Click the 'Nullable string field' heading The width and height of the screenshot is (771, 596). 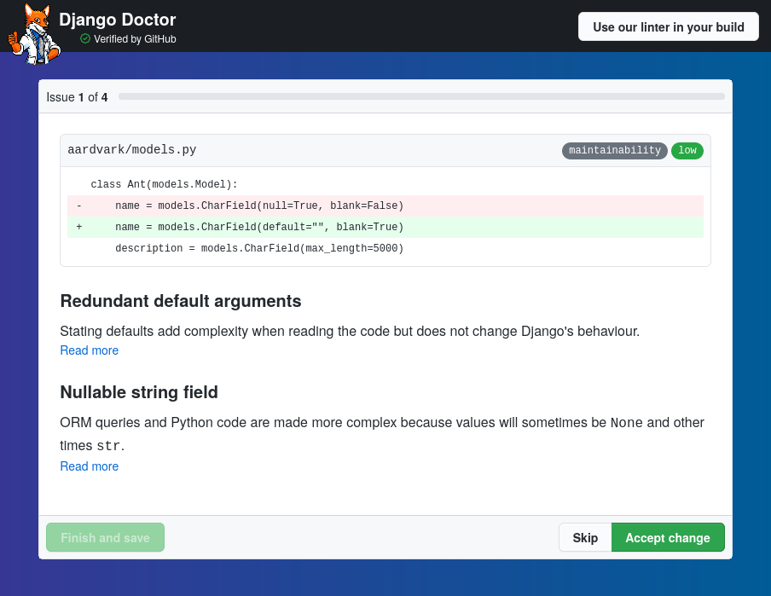pos(139,392)
